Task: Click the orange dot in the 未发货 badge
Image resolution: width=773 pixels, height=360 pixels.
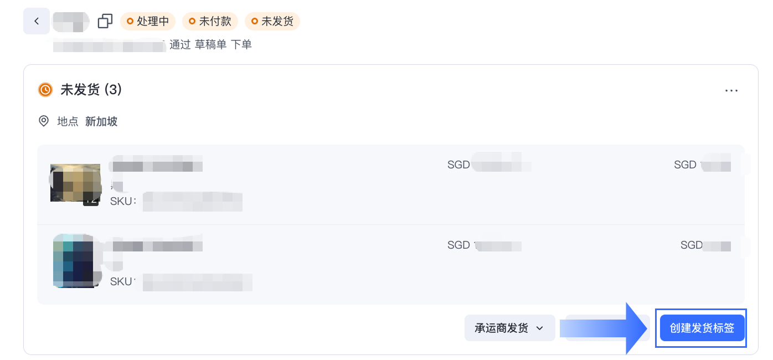Action: coord(255,22)
